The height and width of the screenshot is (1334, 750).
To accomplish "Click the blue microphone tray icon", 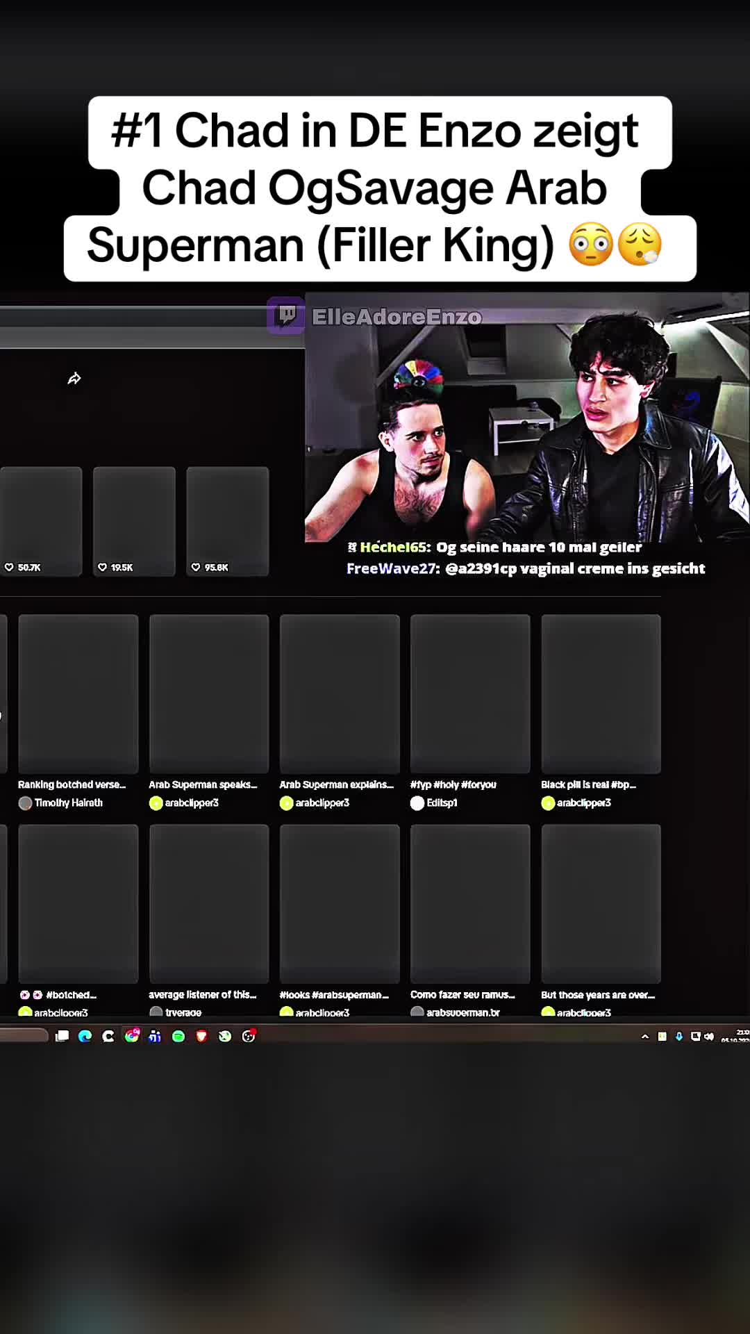I will tap(679, 1036).
